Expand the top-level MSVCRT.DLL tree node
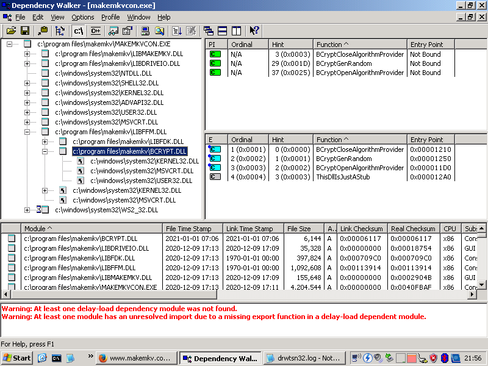 click(27, 123)
